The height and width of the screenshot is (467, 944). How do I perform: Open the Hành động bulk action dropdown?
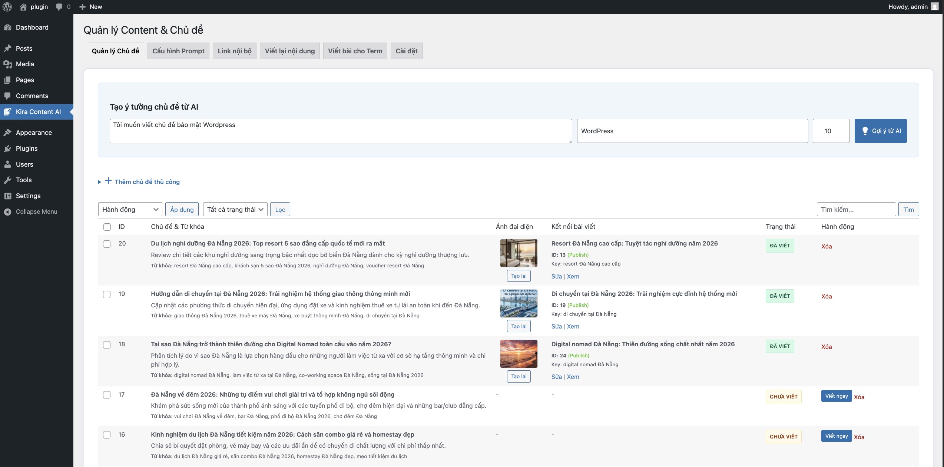click(x=130, y=210)
